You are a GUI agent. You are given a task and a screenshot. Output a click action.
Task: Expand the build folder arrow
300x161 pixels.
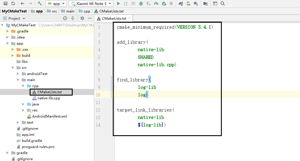click(x=13, y=55)
